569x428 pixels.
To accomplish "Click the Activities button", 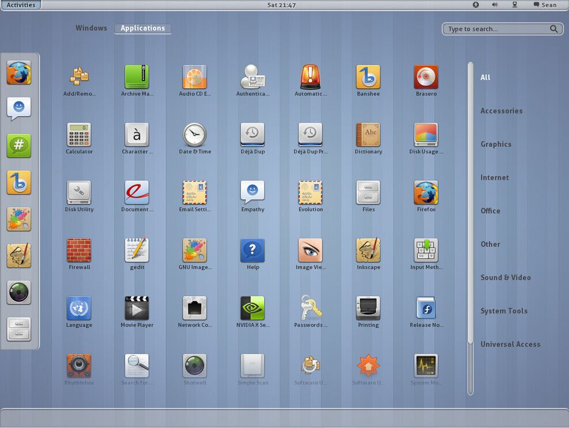I will point(21,5).
